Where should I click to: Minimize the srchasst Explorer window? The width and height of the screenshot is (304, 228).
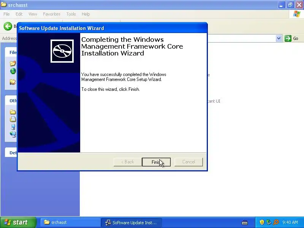[x=281, y=5]
